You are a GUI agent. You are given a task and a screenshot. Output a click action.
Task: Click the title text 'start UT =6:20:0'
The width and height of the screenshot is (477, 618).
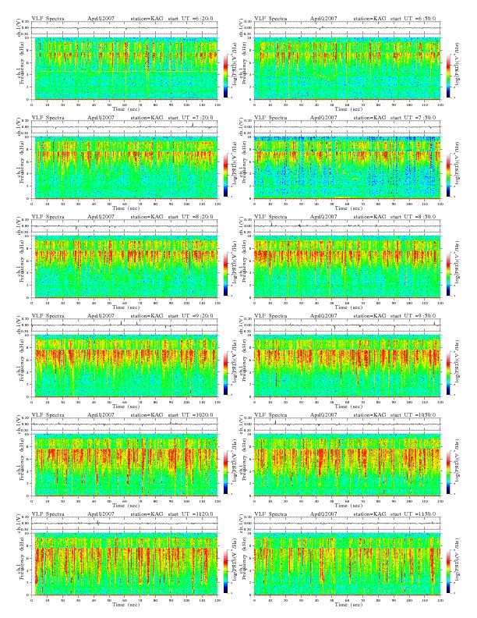coord(190,19)
